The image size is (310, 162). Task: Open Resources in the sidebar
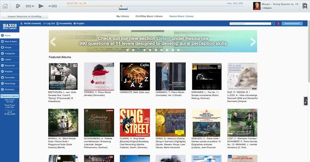(x=10, y=66)
